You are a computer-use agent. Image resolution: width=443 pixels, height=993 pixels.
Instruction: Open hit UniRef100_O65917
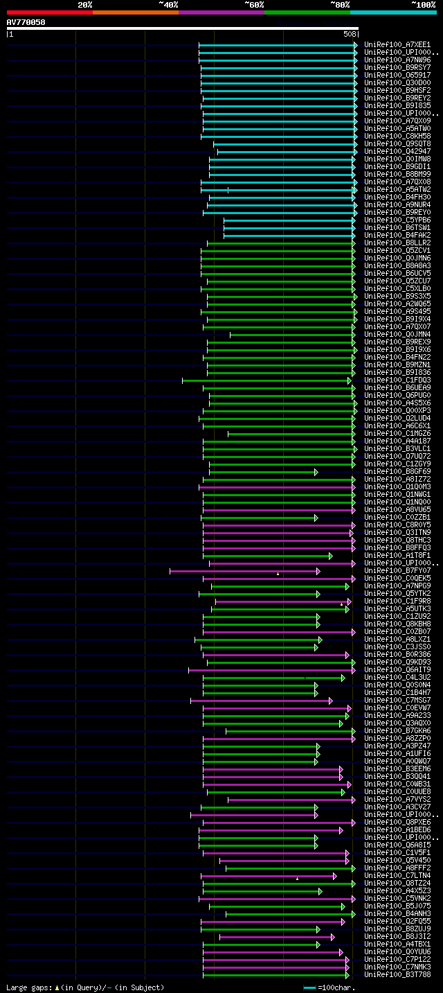(398, 75)
